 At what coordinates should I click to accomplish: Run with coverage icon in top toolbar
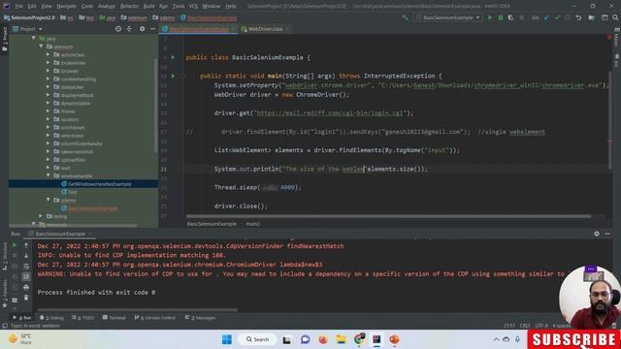coord(511,17)
